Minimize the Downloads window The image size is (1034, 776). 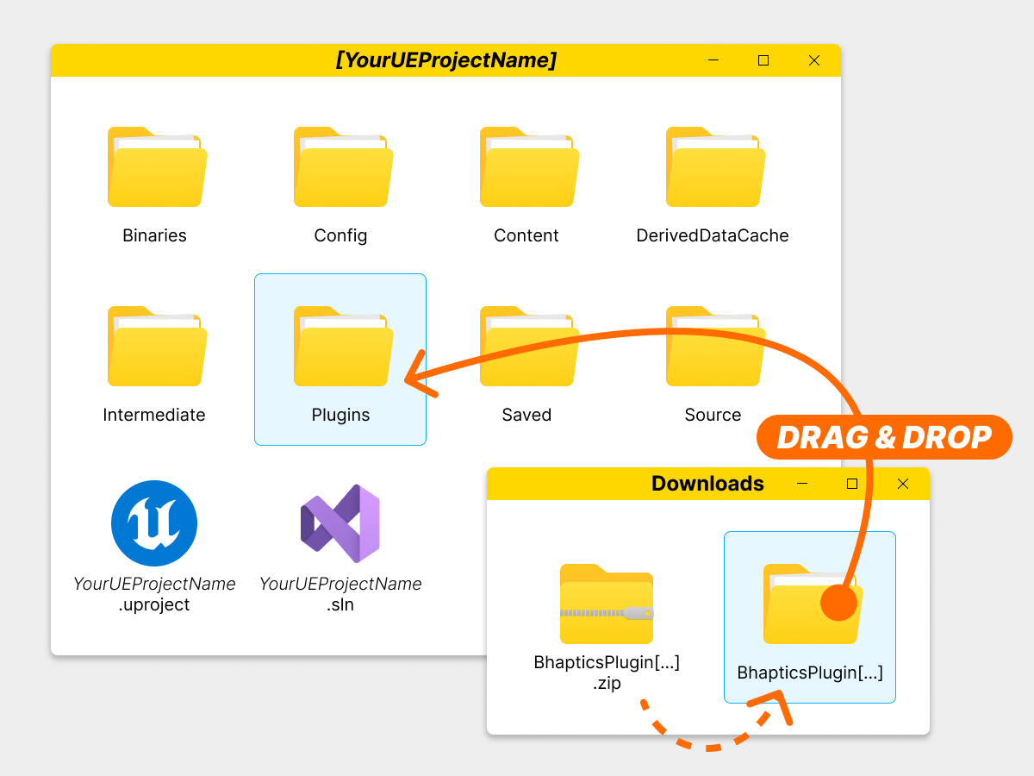coord(802,484)
